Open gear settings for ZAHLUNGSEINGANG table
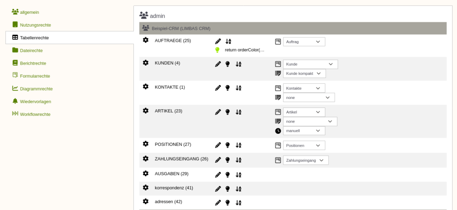This screenshot has width=457, height=210. tap(145, 158)
